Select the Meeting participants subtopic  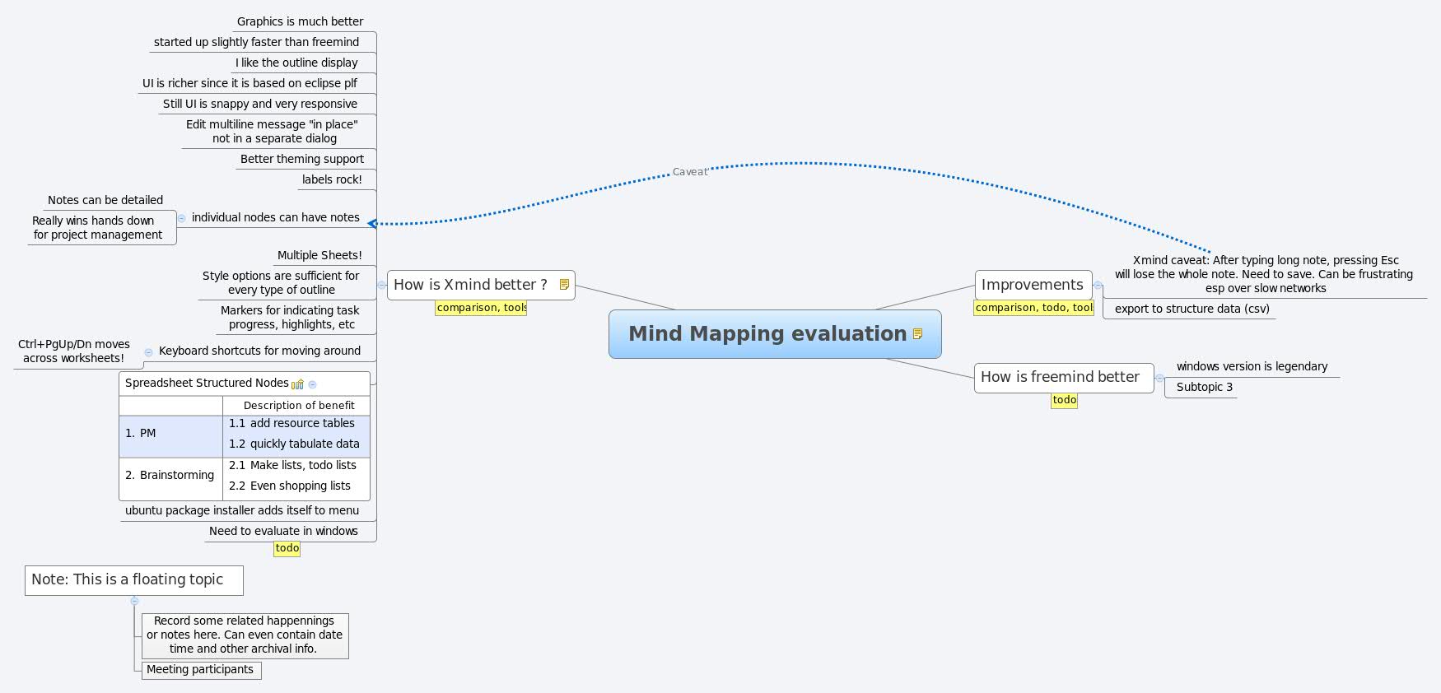pyautogui.click(x=201, y=670)
